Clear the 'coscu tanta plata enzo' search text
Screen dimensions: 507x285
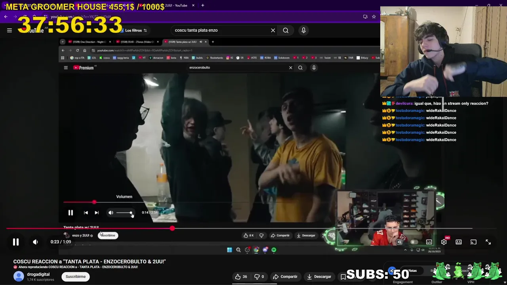point(273,30)
